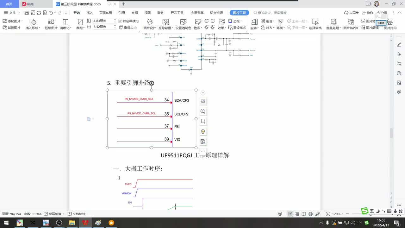Click Picture Print (图片打印)
Screen dimensions: 405x228
[x=390, y=24]
